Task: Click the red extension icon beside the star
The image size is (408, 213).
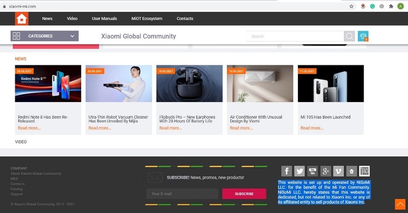Action: [x=363, y=6]
